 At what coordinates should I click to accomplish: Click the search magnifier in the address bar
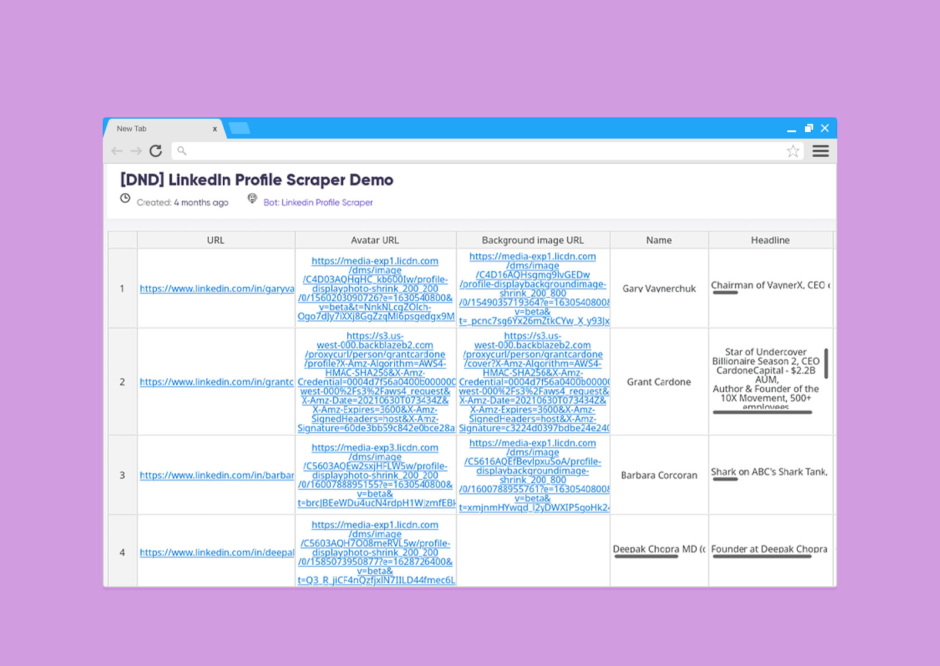click(x=181, y=151)
